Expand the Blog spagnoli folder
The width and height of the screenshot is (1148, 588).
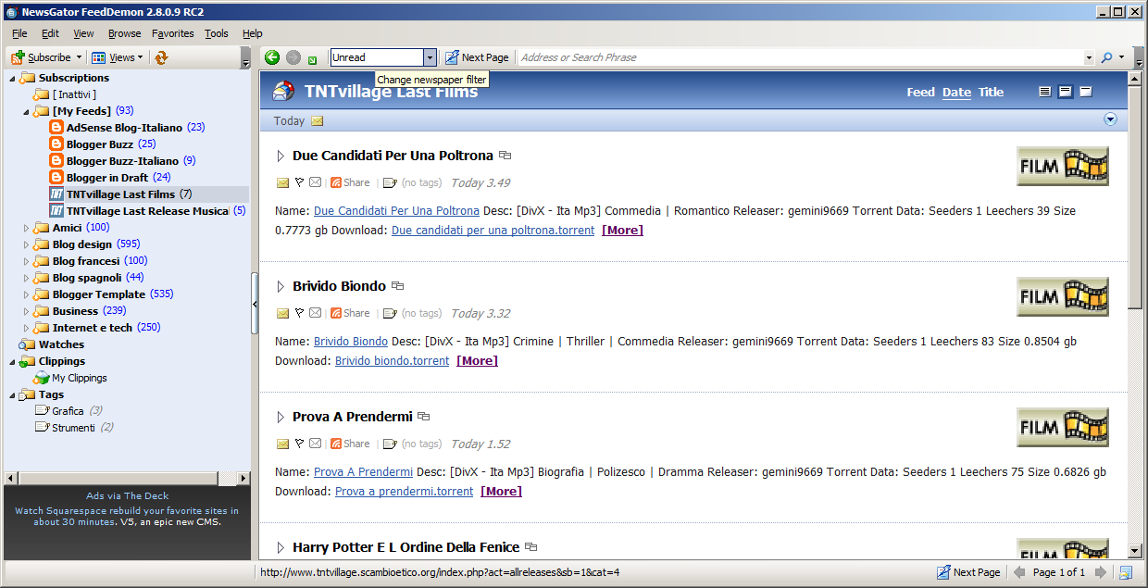click(26, 278)
